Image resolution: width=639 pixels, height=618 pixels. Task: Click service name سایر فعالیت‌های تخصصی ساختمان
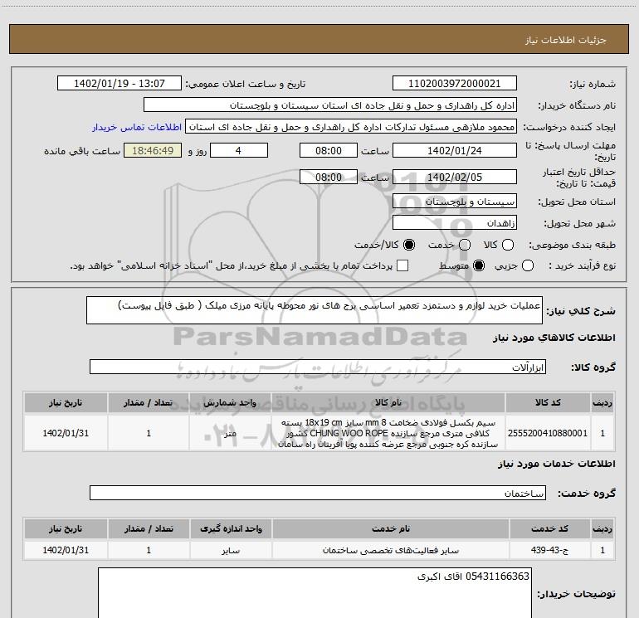tap(390, 550)
